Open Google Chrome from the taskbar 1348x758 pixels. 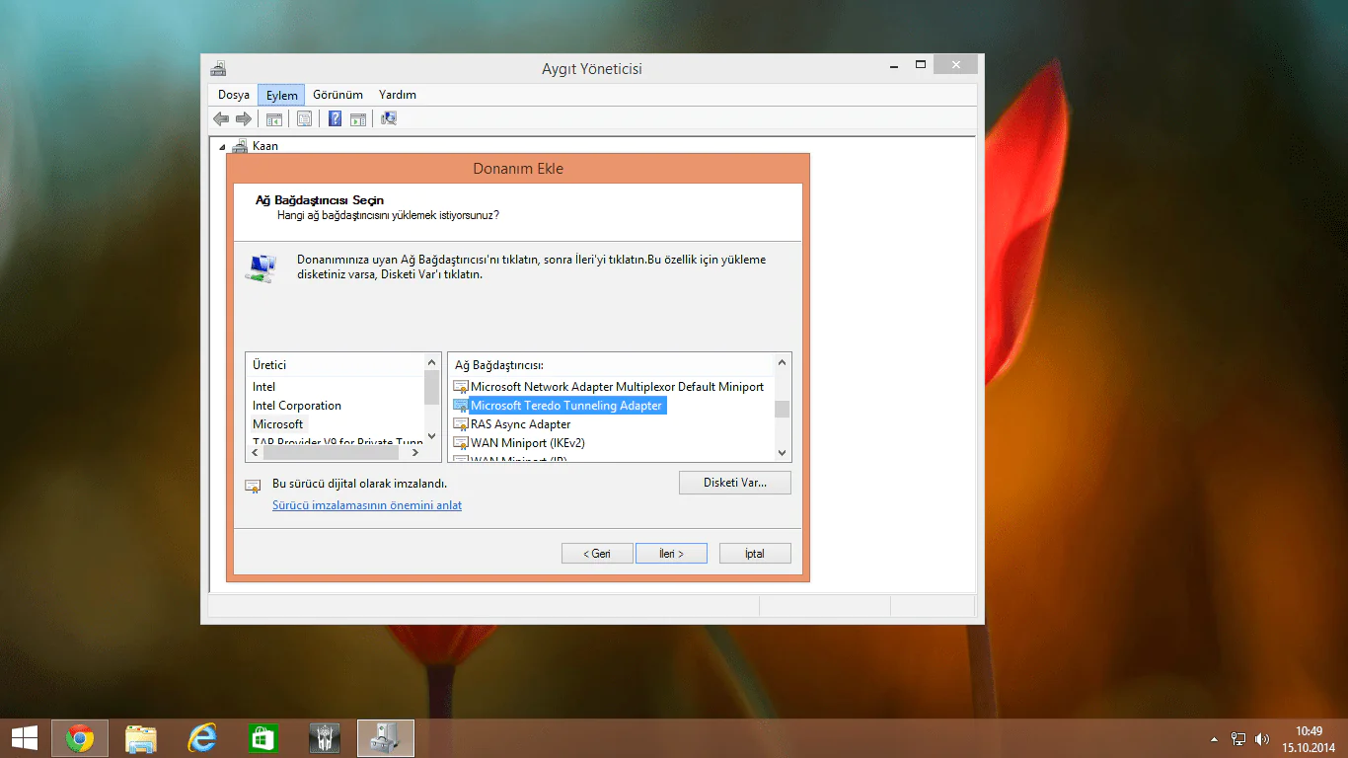80,738
